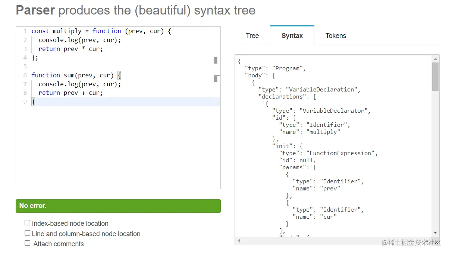Switch to the Tree tab
This screenshot has height=254, width=449.
coord(252,36)
